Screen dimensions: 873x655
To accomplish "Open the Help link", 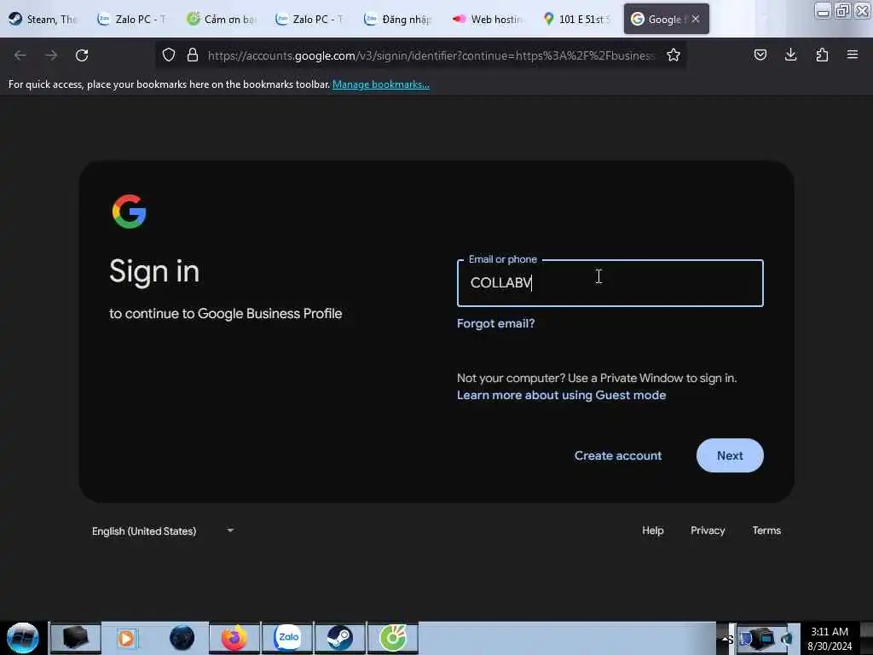I will point(652,530).
